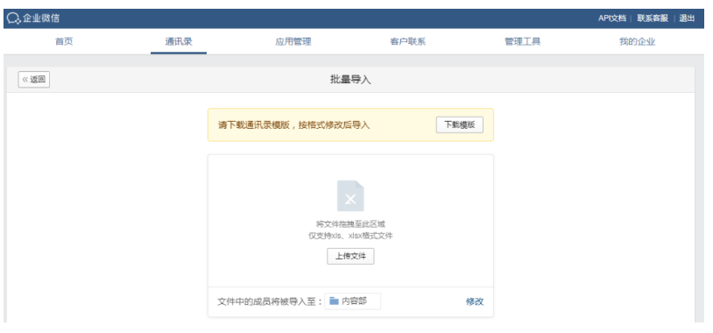
Task: Click the 企业微信 brand name text
Action: point(41,18)
